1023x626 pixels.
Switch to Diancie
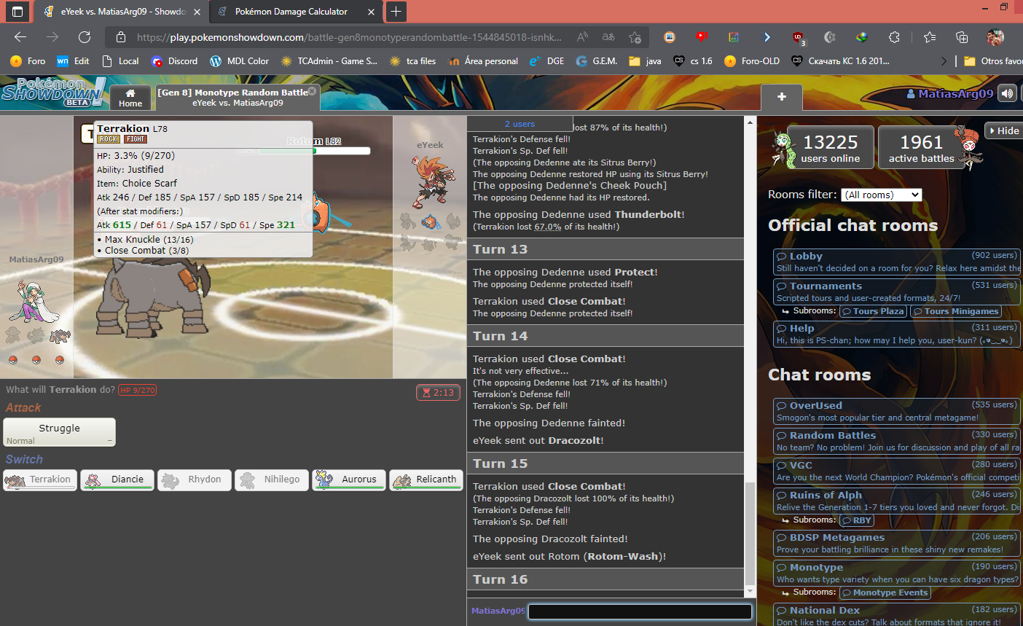point(117,480)
